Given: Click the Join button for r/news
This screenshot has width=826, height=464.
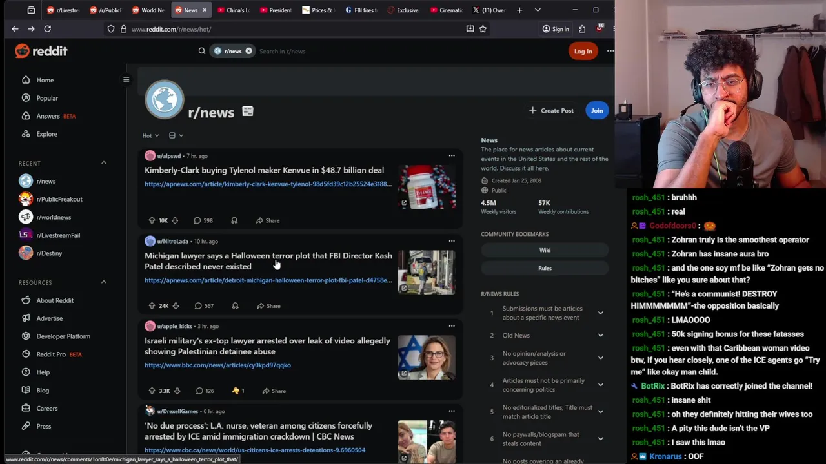Looking at the screenshot, I should click(x=597, y=110).
